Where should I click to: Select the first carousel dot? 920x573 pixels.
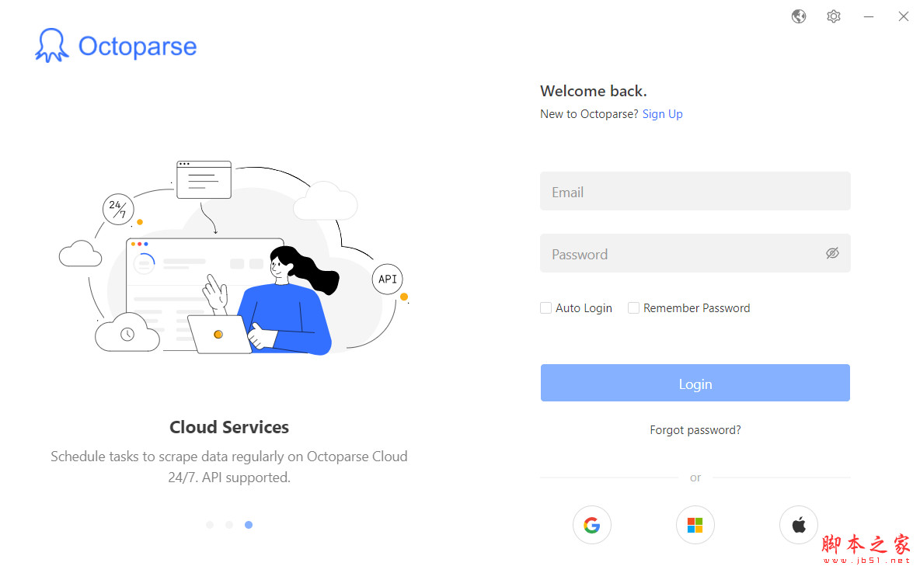[x=210, y=525]
